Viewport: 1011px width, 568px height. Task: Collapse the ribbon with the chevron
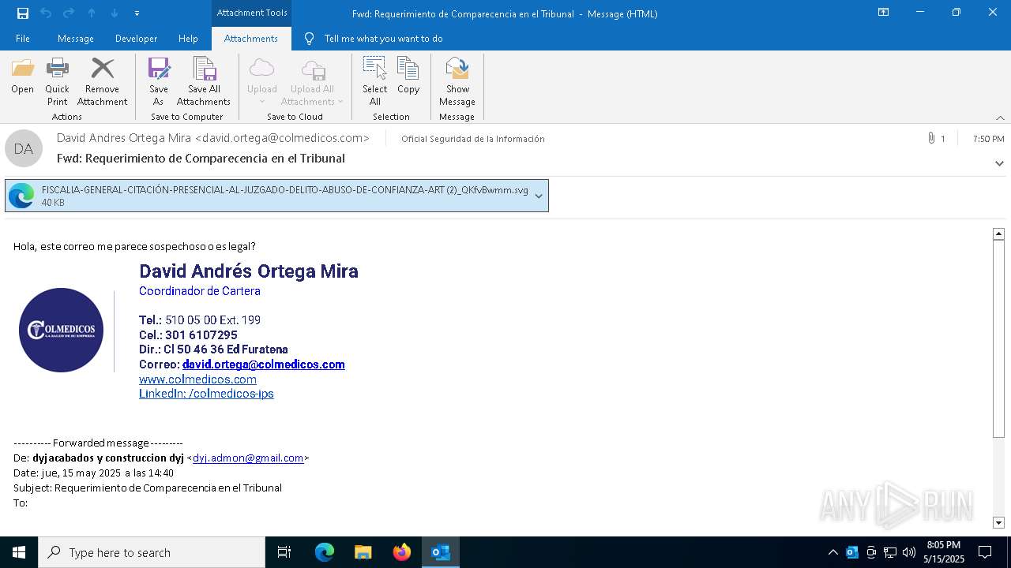(x=1000, y=118)
